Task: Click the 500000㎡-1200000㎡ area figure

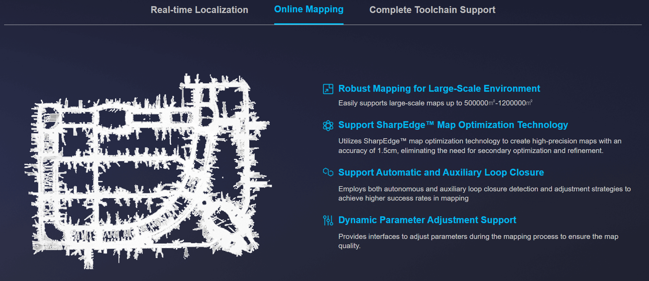Action: tap(498, 103)
